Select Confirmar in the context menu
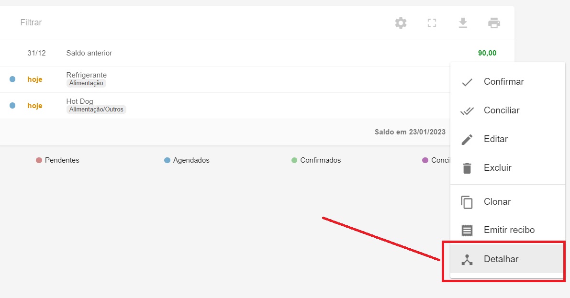Viewport: 570px width, 298px height. click(x=503, y=82)
